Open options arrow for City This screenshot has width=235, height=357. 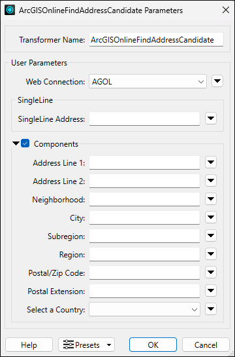click(211, 217)
